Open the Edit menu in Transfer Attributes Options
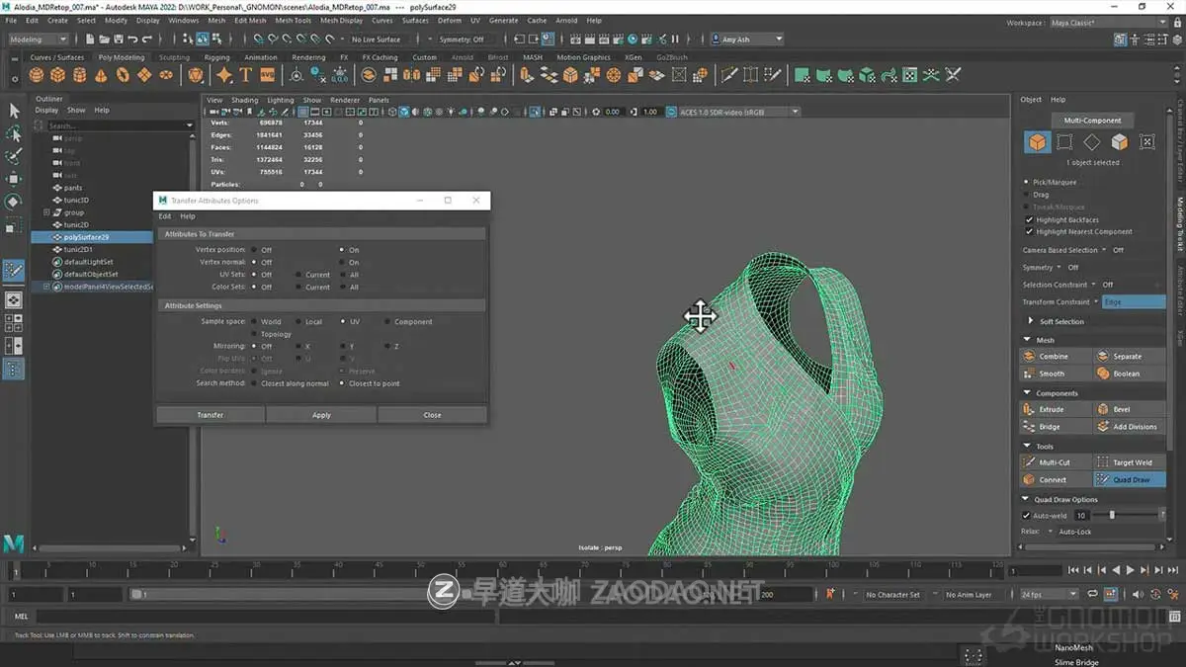Image resolution: width=1186 pixels, height=667 pixels. point(164,215)
